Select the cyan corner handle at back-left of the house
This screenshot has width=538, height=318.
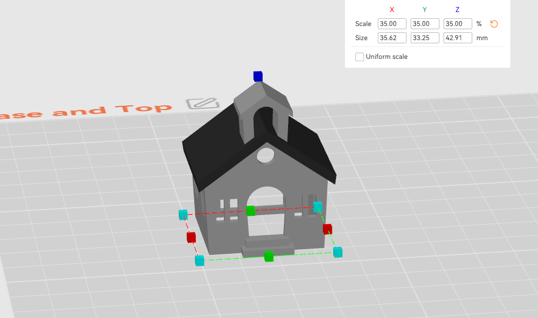[x=183, y=215]
